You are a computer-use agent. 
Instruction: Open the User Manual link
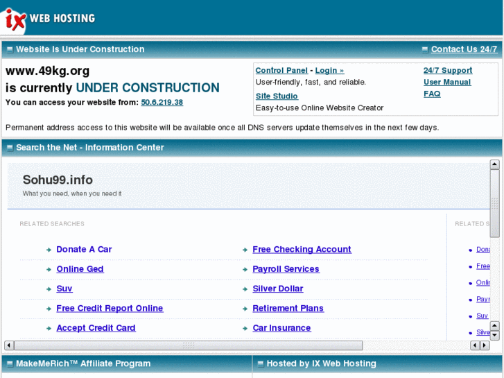tap(447, 82)
